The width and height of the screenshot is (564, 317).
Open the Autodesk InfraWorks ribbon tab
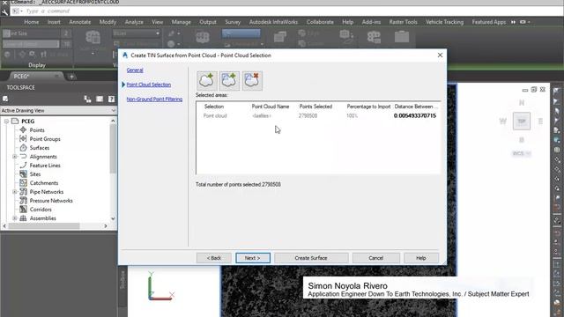coord(273,22)
